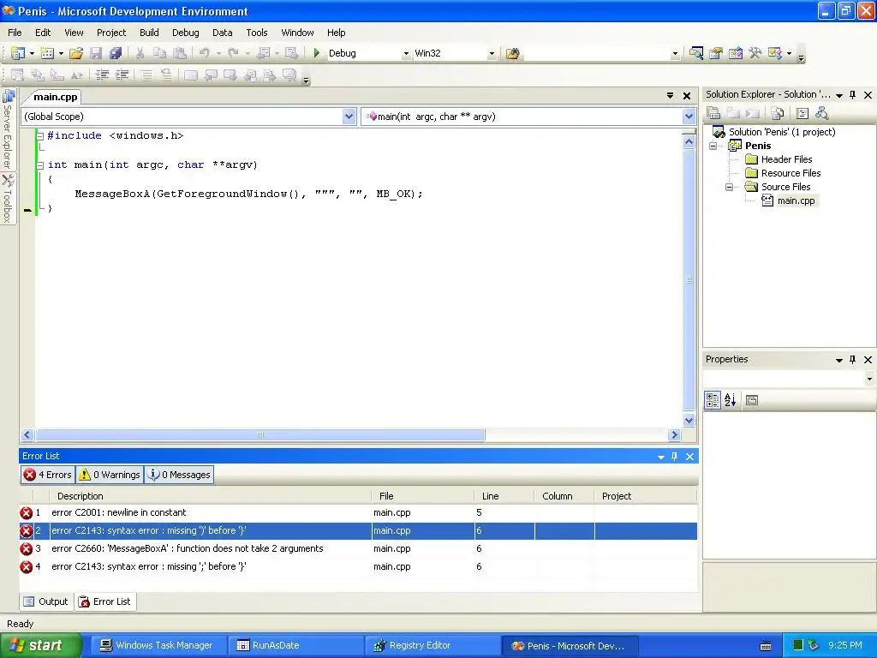
Task: Collapse the Penis project tree node
Action: 713,146
